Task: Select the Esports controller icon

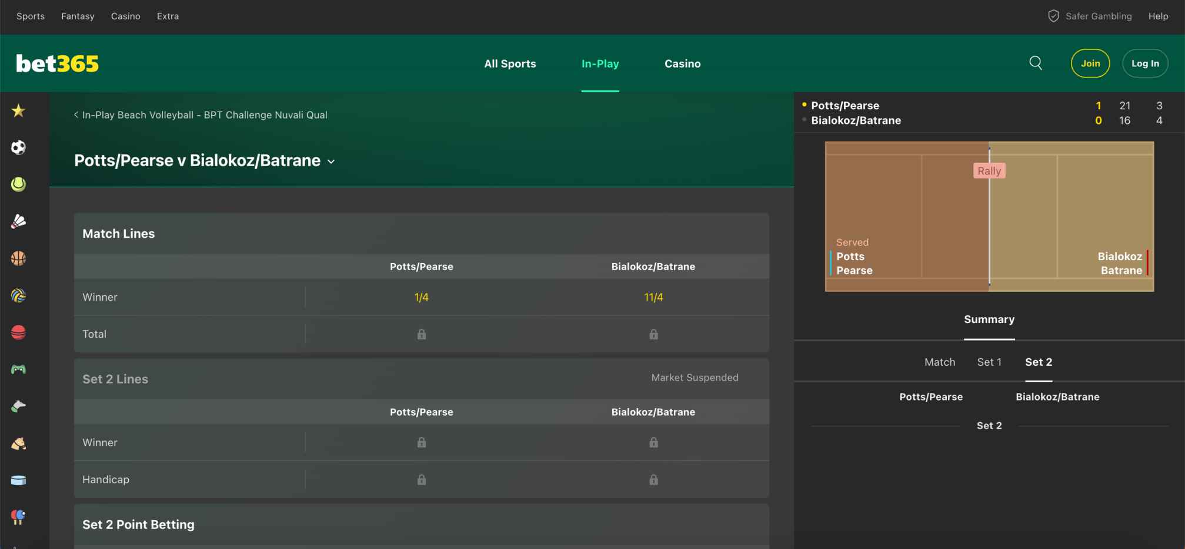Action: pos(18,368)
